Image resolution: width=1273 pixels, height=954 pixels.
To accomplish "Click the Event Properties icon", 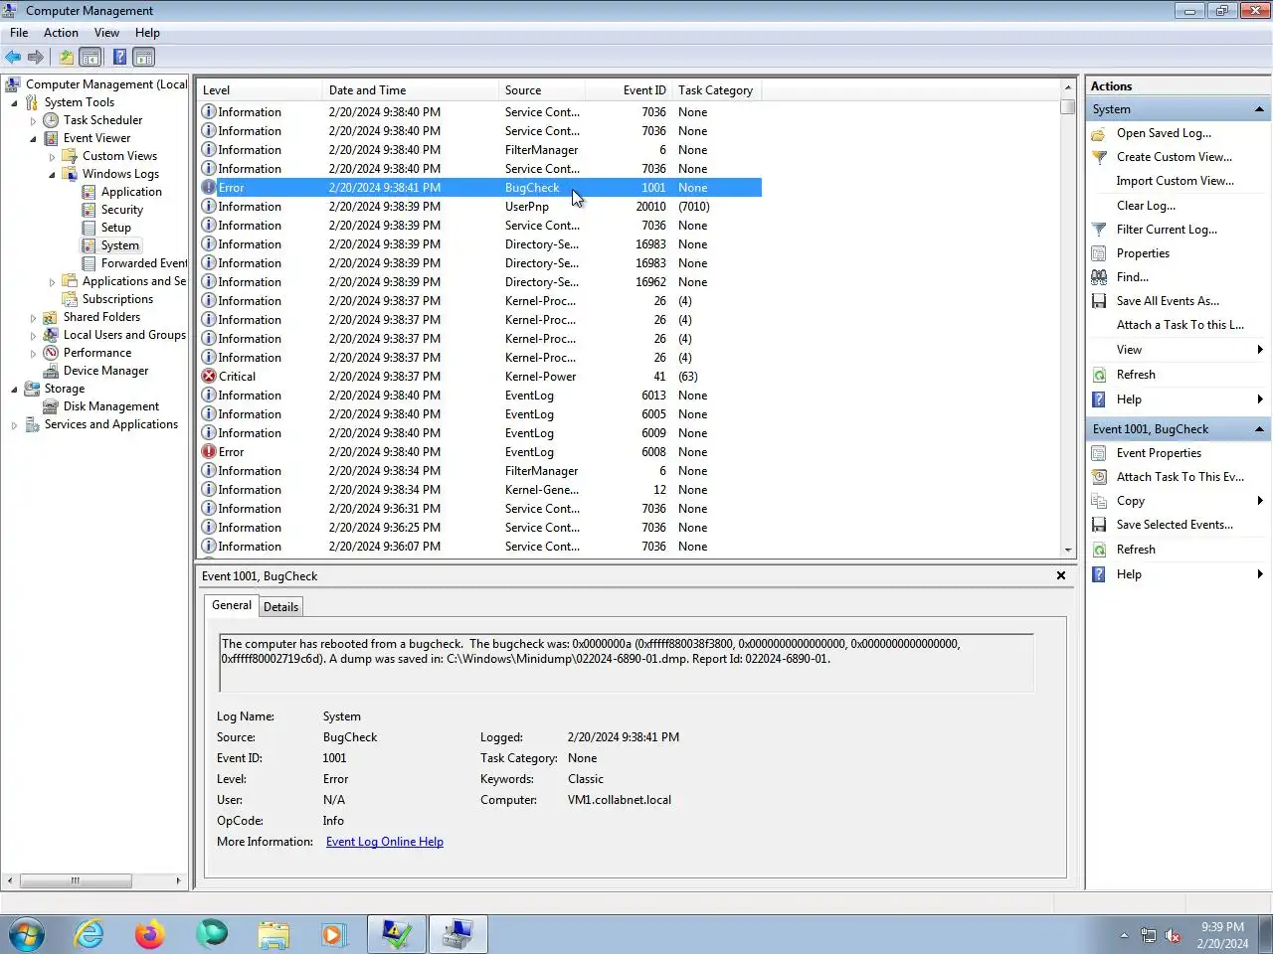I will pyautogui.click(x=1099, y=453).
